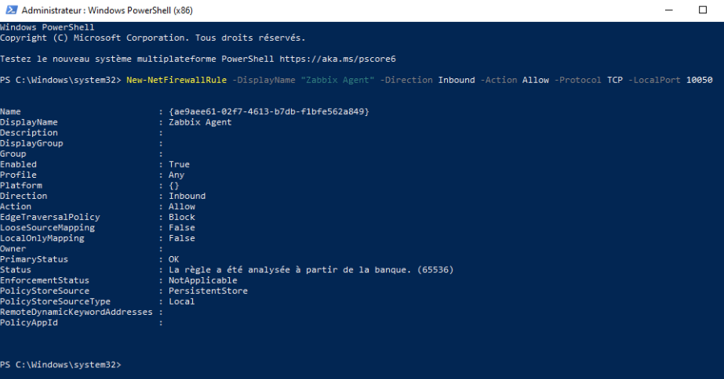
Task: Click the Status message about la banque
Action: [x=311, y=269]
